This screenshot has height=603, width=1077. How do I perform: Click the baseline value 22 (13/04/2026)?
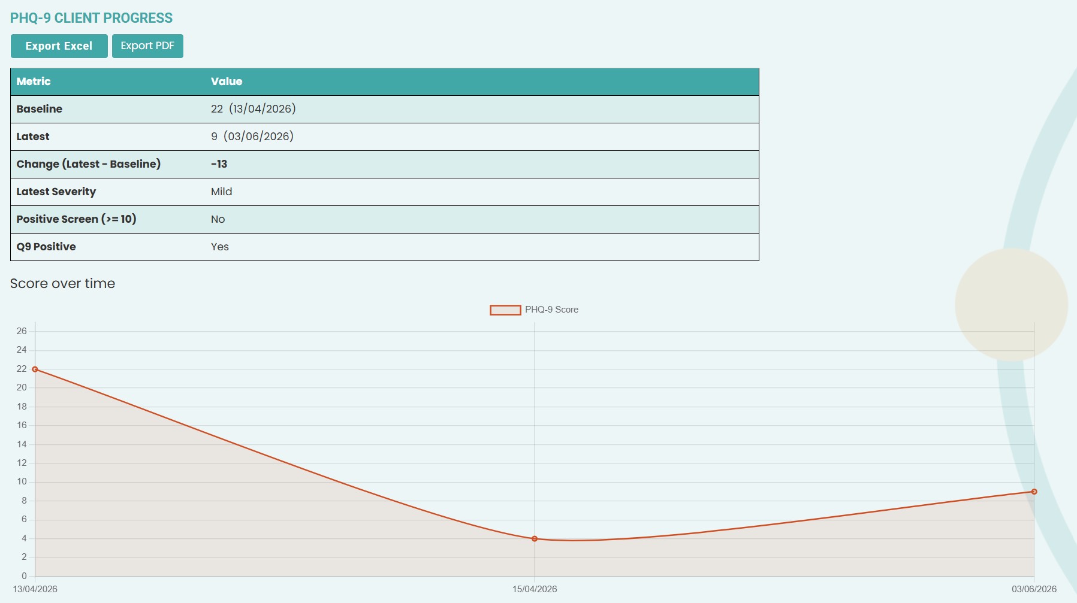[254, 109]
